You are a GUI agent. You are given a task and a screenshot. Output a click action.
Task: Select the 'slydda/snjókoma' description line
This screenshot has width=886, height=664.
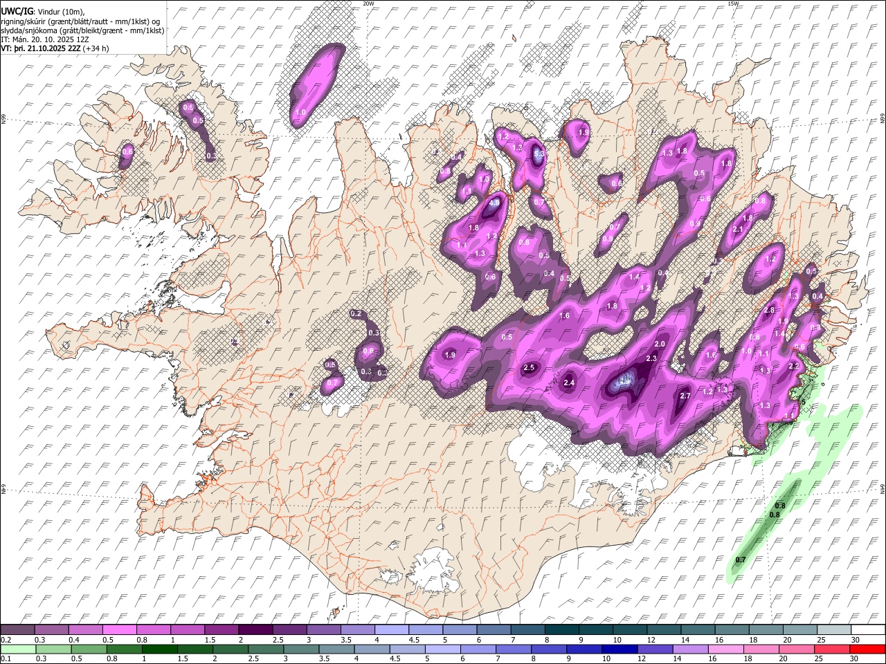[x=82, y=30]
